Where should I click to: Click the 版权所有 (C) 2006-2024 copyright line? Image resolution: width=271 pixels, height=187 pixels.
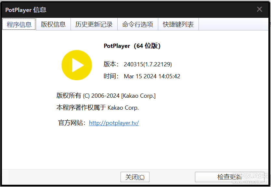pos(106,96)
